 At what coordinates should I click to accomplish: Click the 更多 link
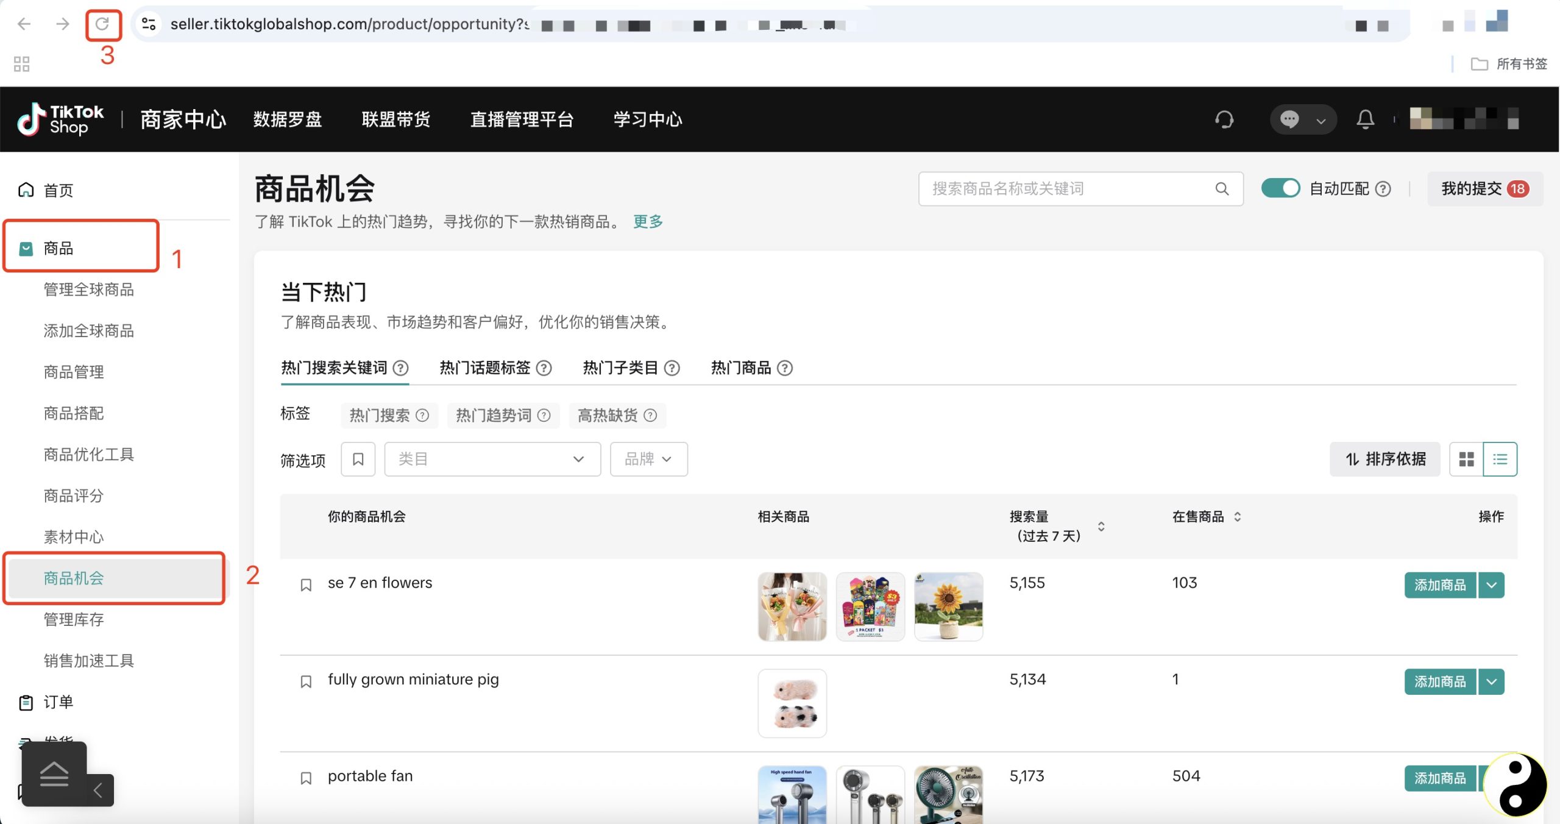648,221
